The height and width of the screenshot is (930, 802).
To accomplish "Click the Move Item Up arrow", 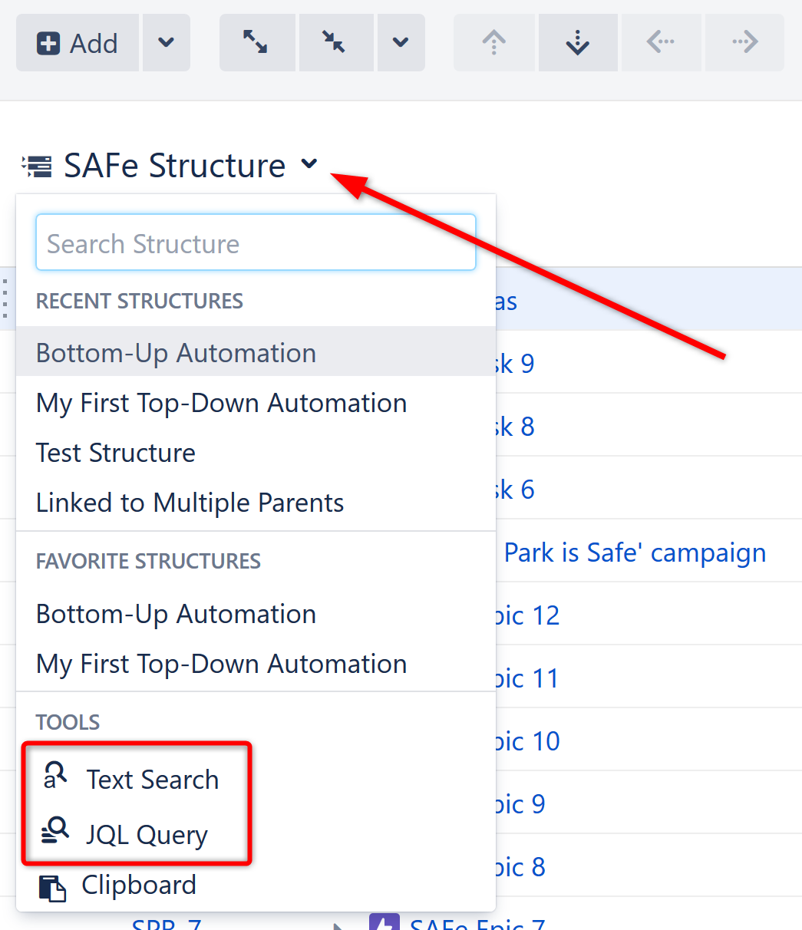I will (x=493, y=42).
